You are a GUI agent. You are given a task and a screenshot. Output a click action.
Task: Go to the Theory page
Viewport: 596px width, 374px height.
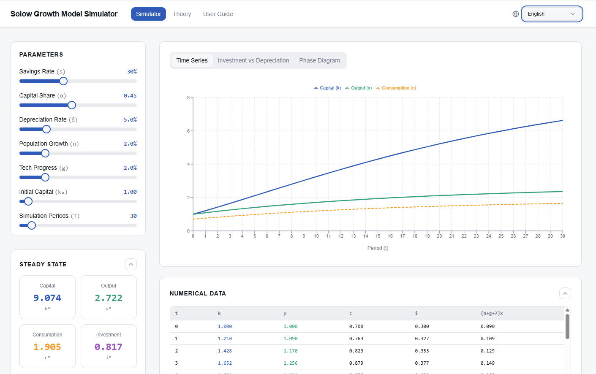tap(182, 14)
